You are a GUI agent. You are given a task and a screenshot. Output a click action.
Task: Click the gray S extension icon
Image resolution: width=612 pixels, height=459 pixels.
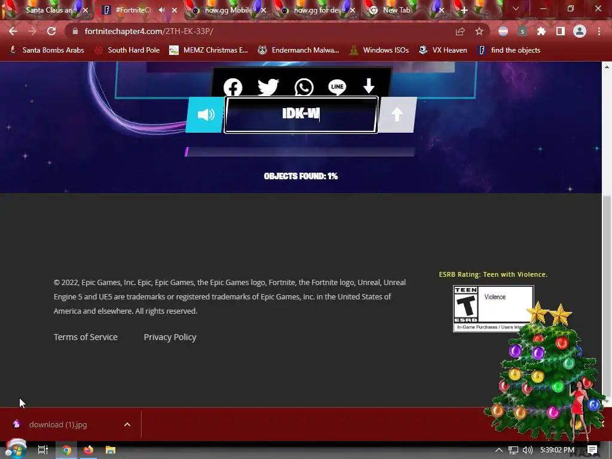pos(522,31)
